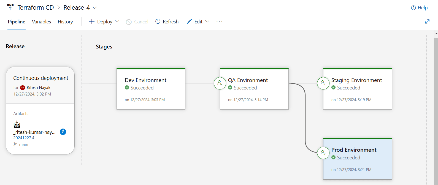Switch to the Variables tab
The image size is (438, 185).
(41, 22)
